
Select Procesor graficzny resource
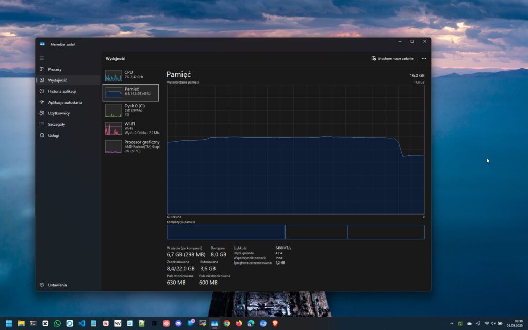[130, 146]
